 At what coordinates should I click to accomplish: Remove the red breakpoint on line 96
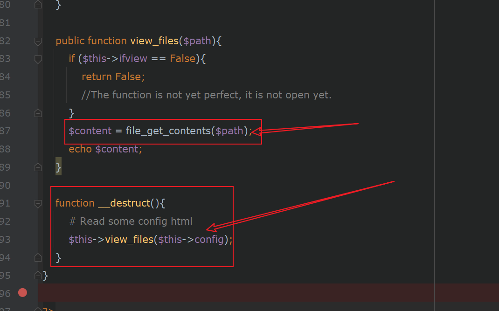(x=22, y=293)
